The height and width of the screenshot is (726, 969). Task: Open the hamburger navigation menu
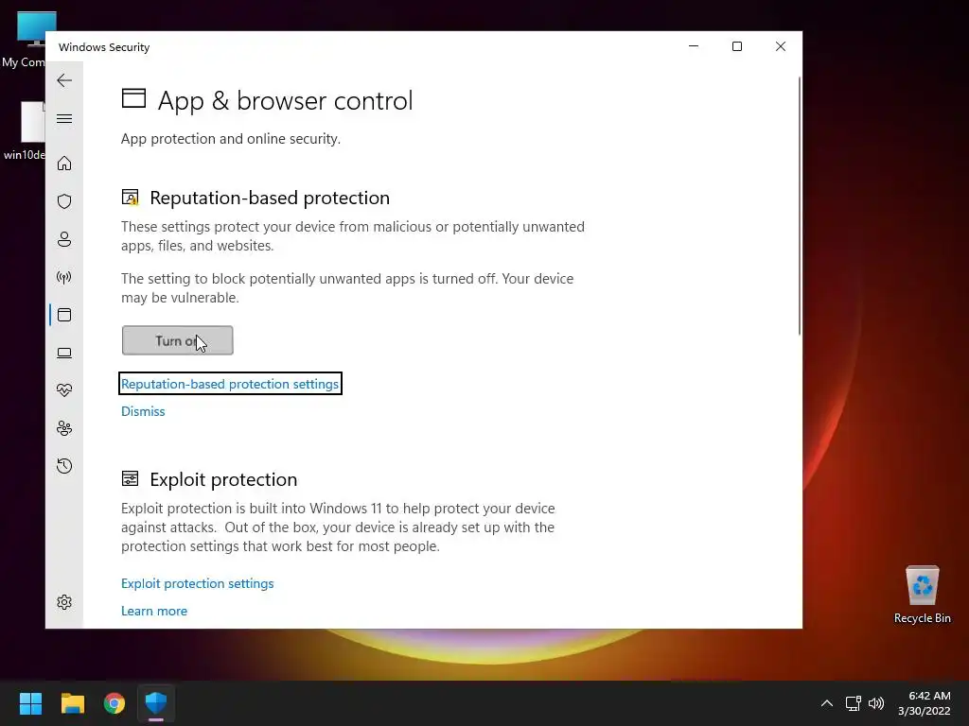tap(64, 118)
